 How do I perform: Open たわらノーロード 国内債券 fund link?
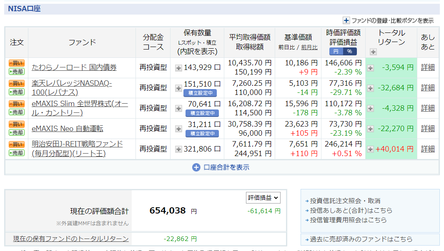click(x=74, y=67)
